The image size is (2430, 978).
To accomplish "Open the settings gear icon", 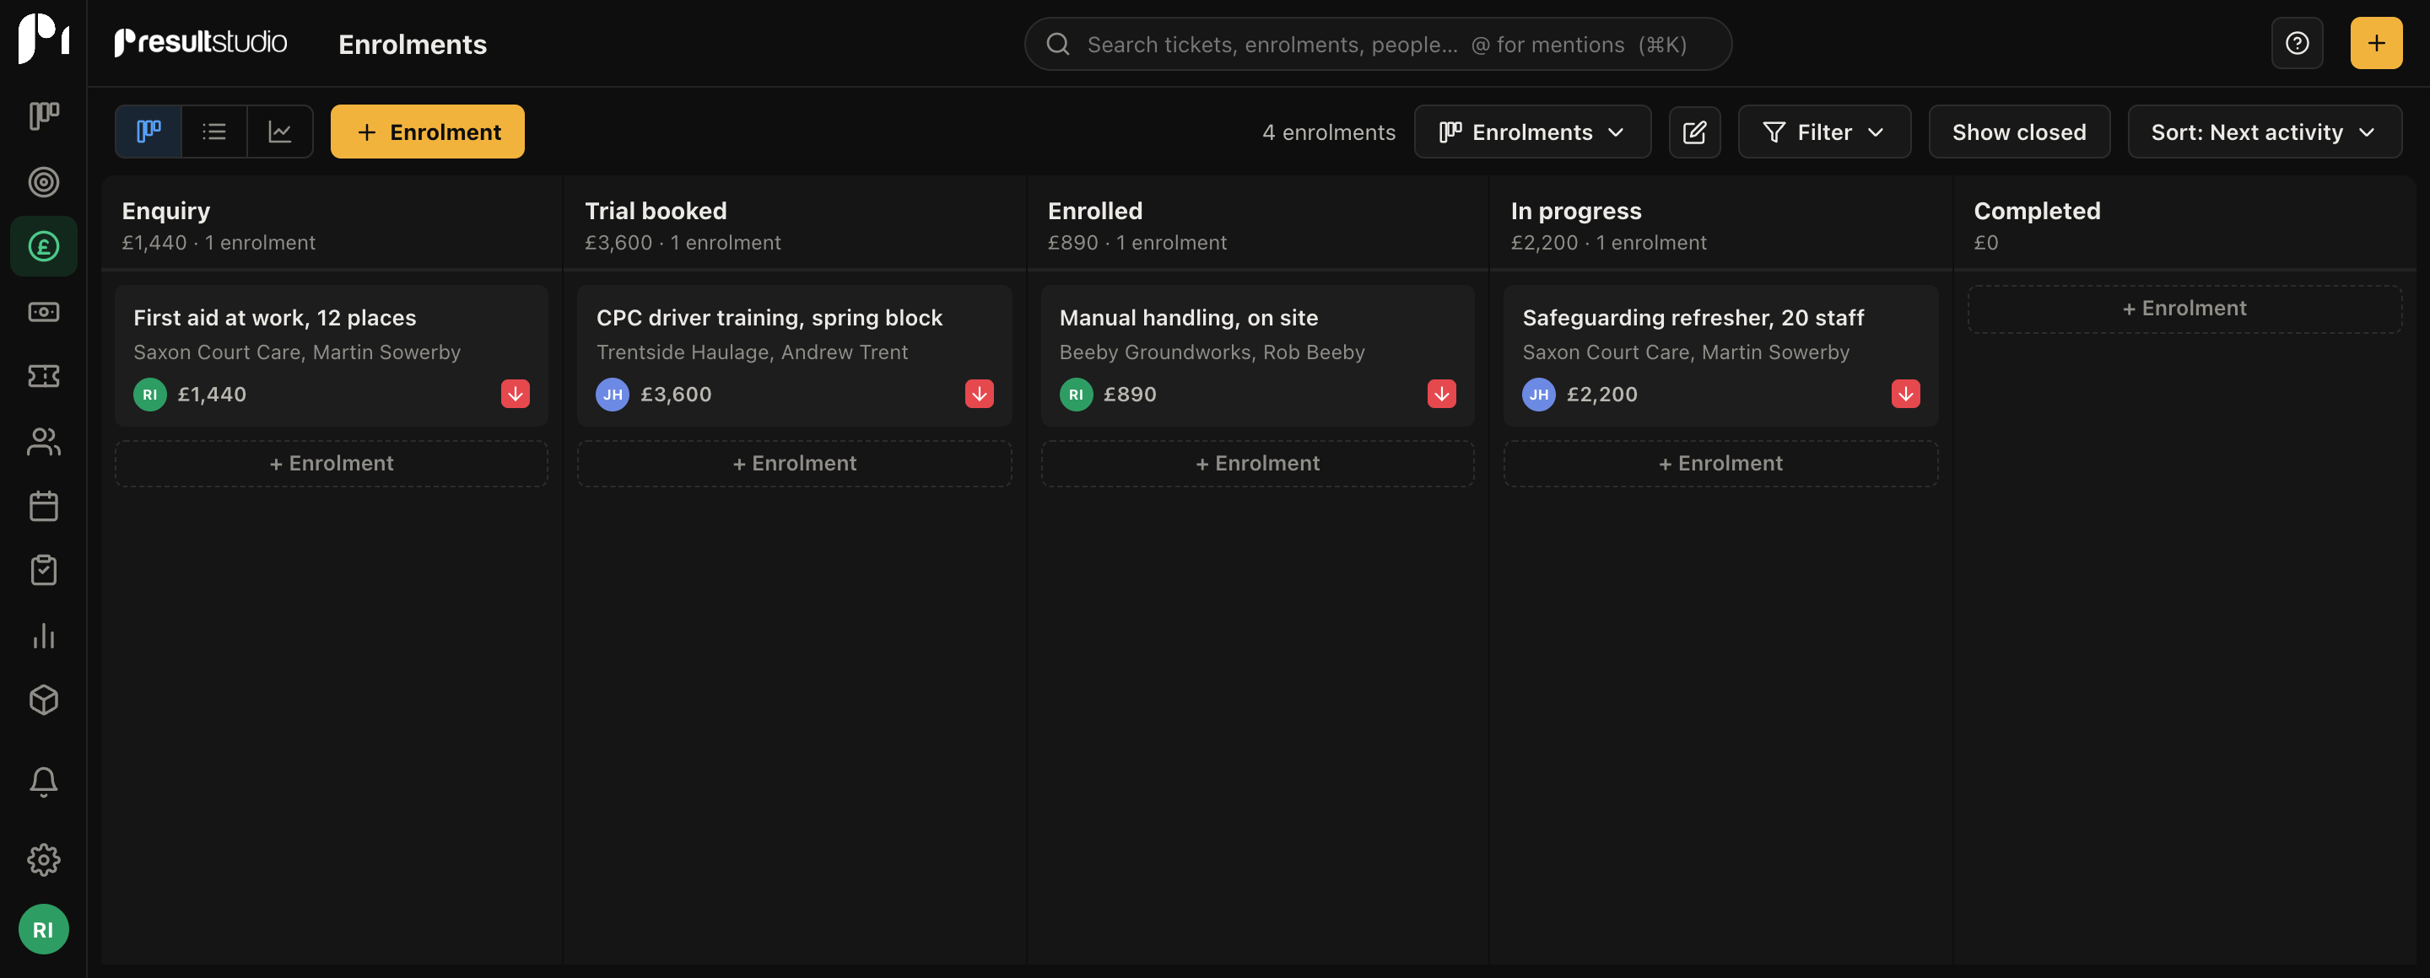I will [43, 859].
